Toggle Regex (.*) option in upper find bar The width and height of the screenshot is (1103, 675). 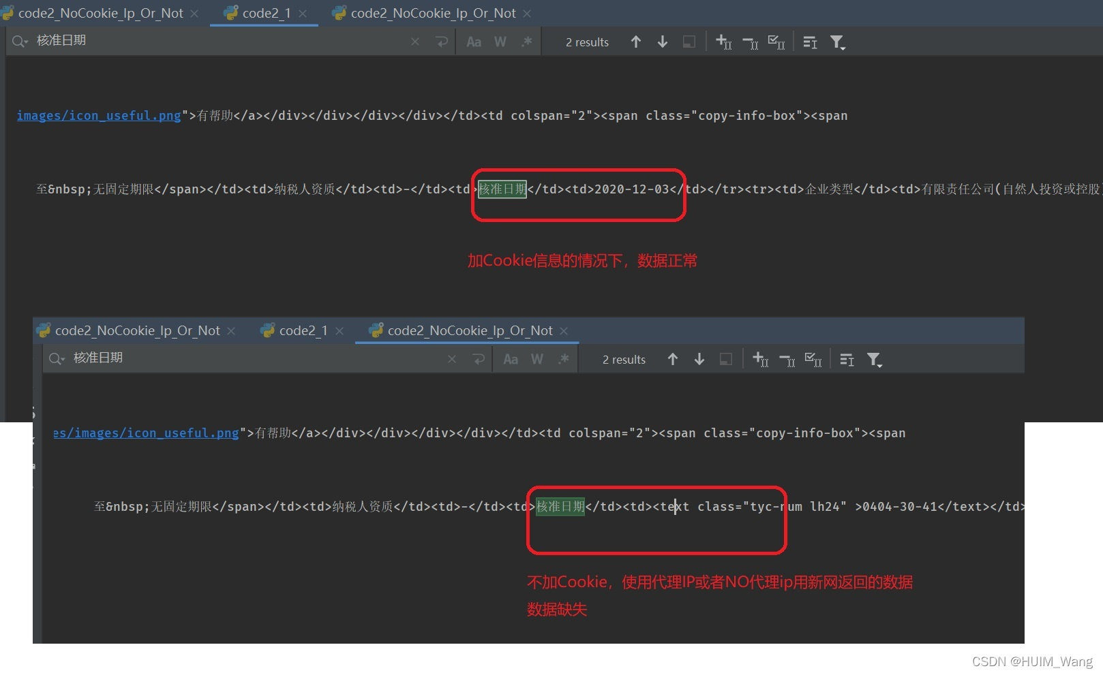[x=526, y=42]
